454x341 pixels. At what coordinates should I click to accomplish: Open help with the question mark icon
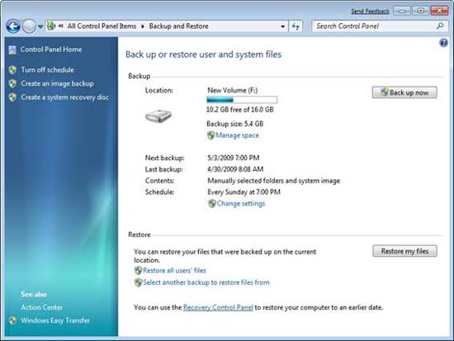pyautogui.click(x=443, y=43)
